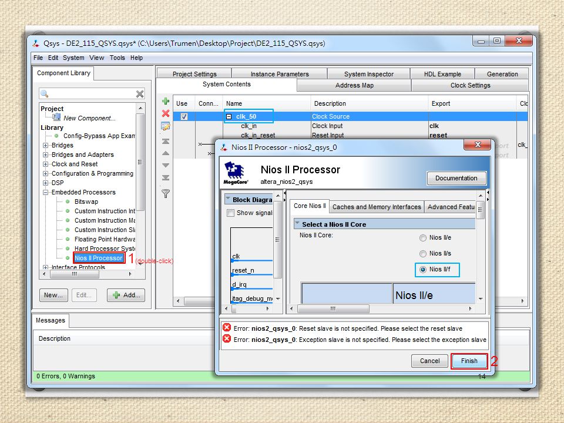
Task: Toggle the Use checkbox for clk_50
Action: (184, 116)
